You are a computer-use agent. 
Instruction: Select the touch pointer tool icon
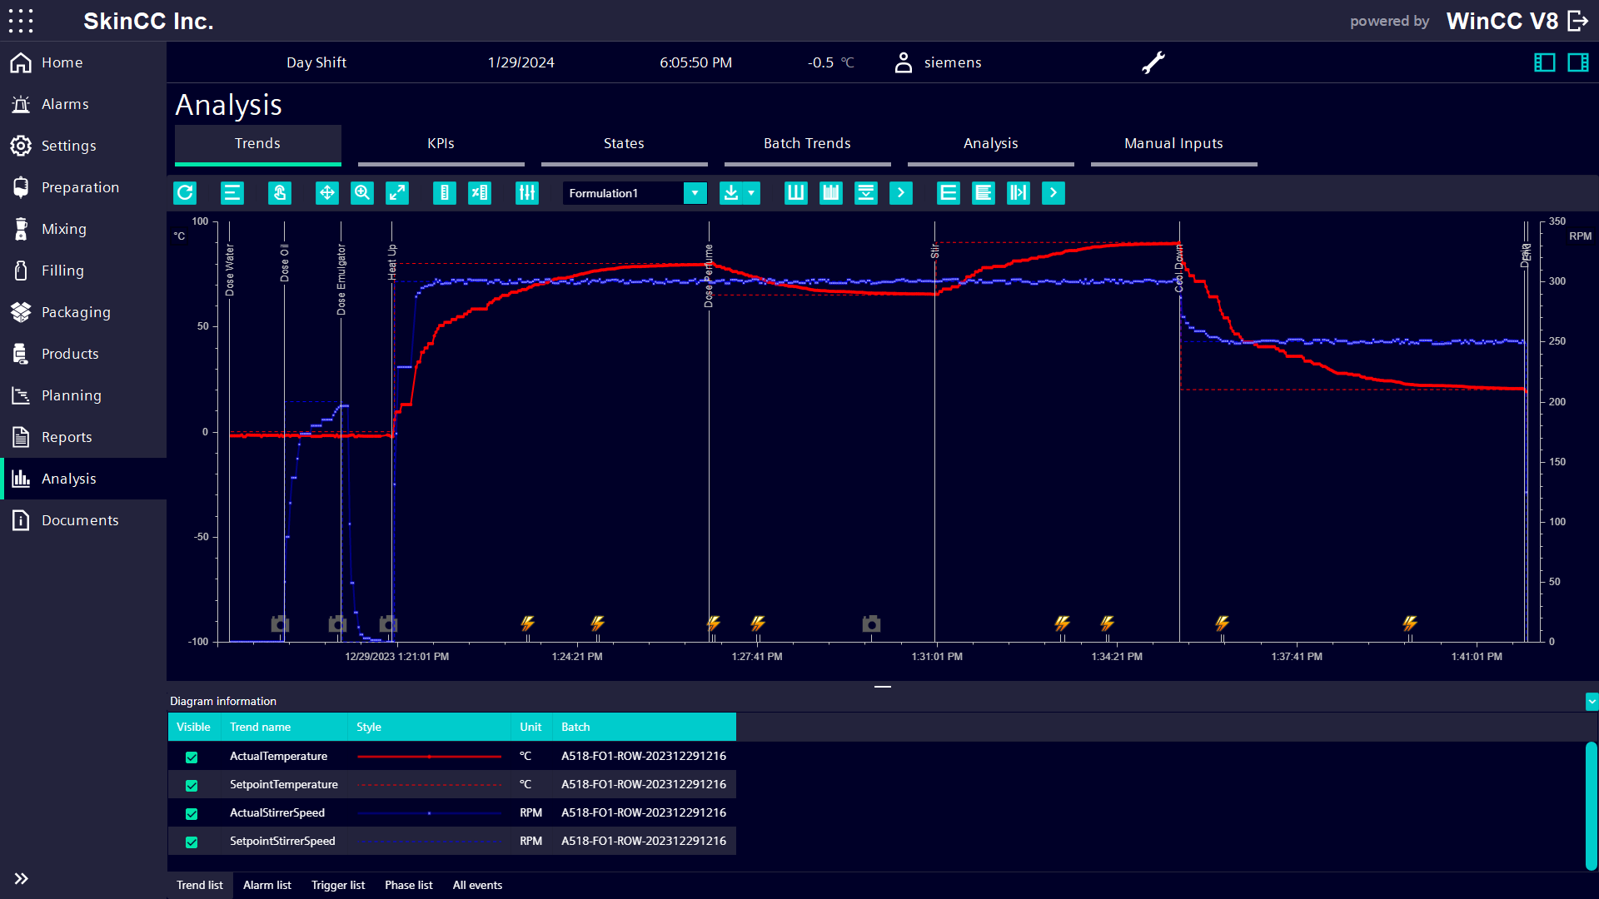pyautogui.click(x=280, y=193)
